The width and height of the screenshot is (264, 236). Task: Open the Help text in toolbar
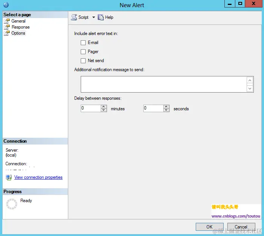click(x=109, y=17)
